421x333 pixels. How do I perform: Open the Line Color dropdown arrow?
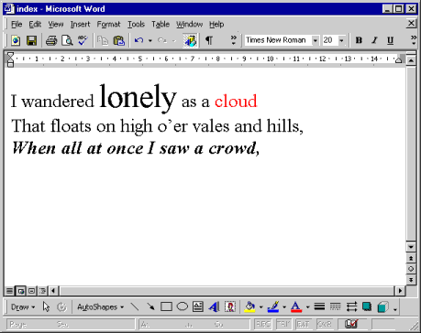click(x=284, y=307)
